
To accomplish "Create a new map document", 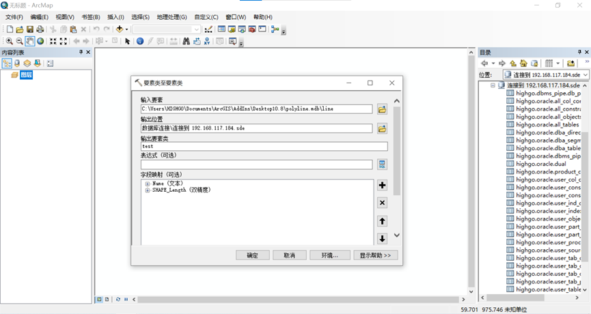I will (x=10, y=29).
